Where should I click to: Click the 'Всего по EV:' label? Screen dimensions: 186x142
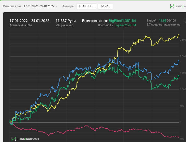coord(106,25)
